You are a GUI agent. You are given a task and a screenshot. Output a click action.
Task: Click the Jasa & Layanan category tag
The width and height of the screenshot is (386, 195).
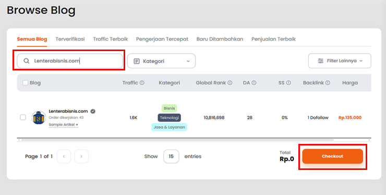(x=170, y=127)
